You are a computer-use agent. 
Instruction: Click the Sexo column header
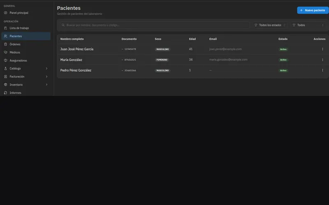coord(158,39)
